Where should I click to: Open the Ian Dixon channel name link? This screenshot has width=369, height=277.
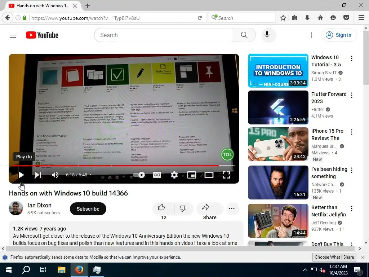click(39, 205)
